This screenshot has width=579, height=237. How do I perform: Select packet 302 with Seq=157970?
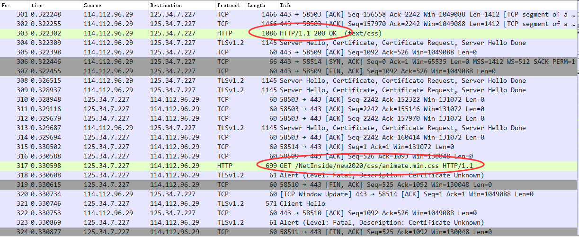pos(289,24)
